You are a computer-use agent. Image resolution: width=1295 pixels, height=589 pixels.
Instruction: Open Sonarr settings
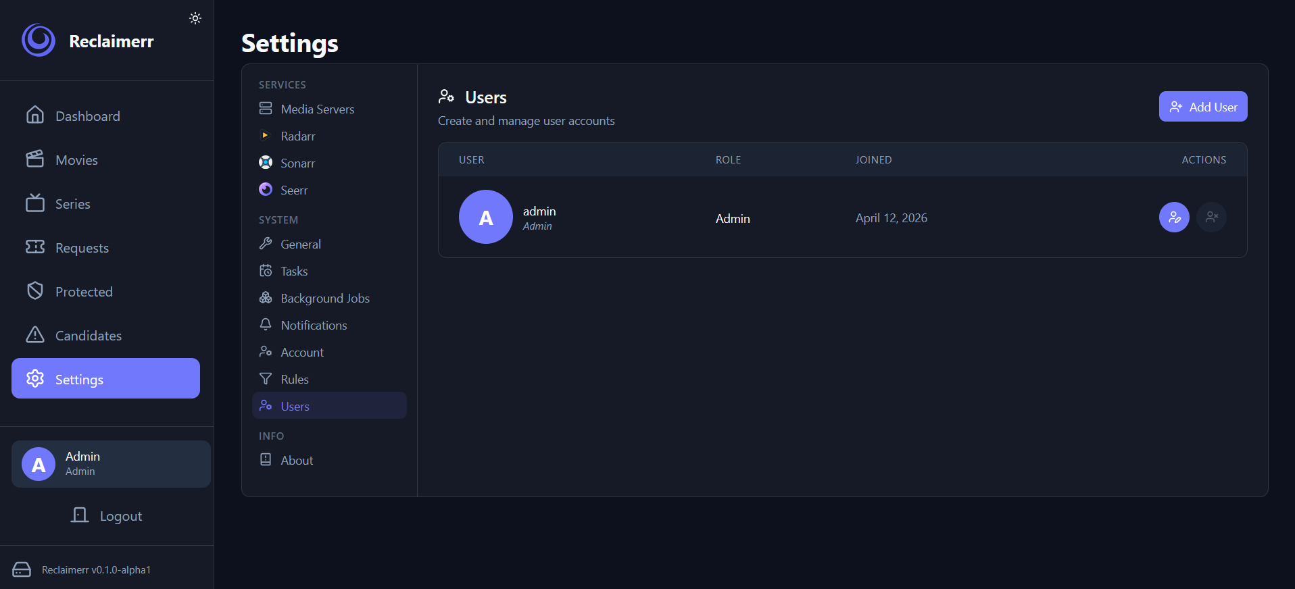point(329,163)
